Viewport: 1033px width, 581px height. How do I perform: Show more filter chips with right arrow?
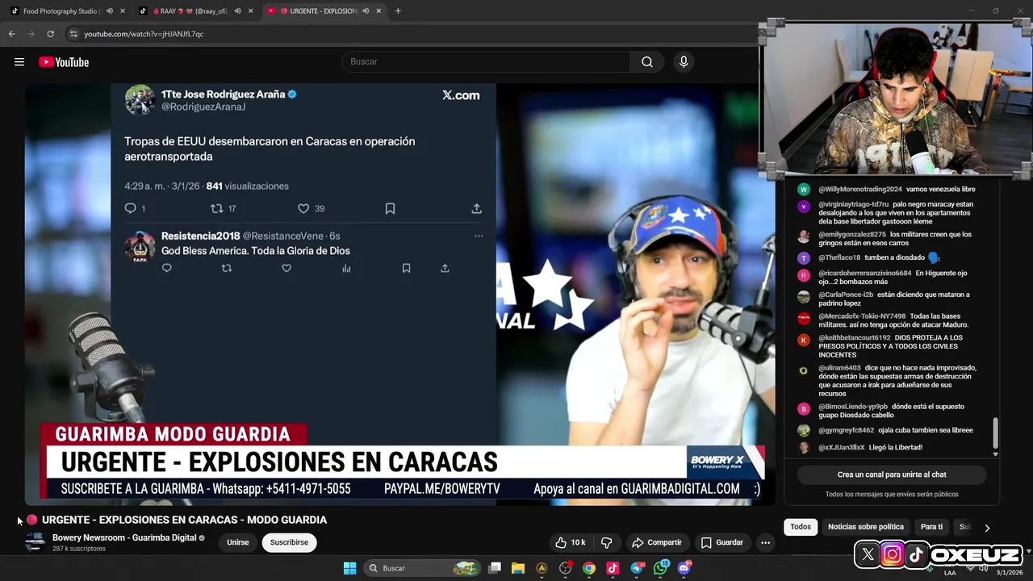[x=987, y=528]
